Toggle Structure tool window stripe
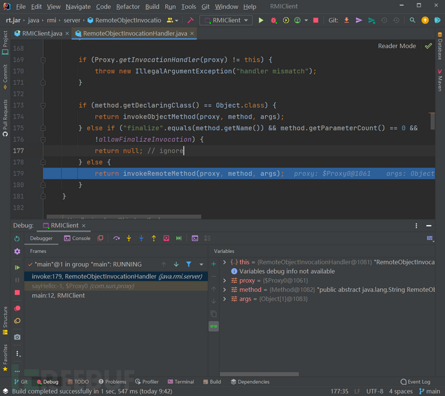445x396 pixels. click(5, 321)
